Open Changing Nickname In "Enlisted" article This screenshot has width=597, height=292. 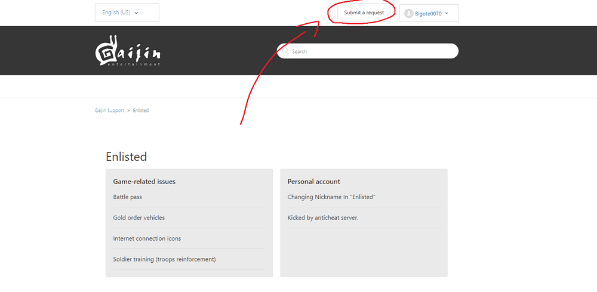point(331,197)
